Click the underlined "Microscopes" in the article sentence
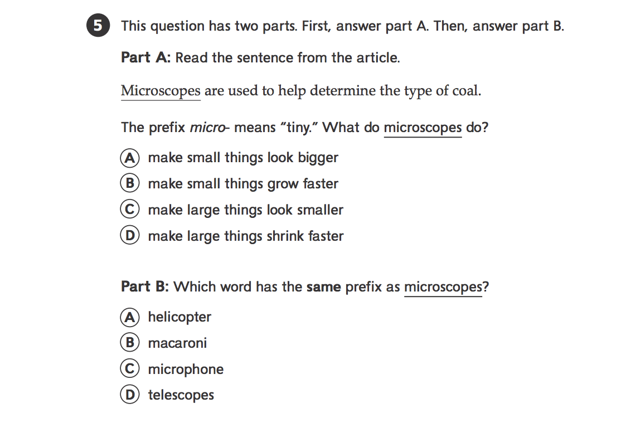Image resolution: width=631 pixels, height=447 pixels. click(161, 91)
